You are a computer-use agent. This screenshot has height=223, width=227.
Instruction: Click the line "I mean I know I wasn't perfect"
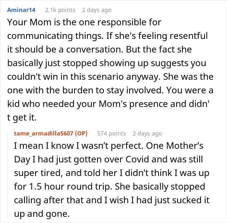click(109, 146)
